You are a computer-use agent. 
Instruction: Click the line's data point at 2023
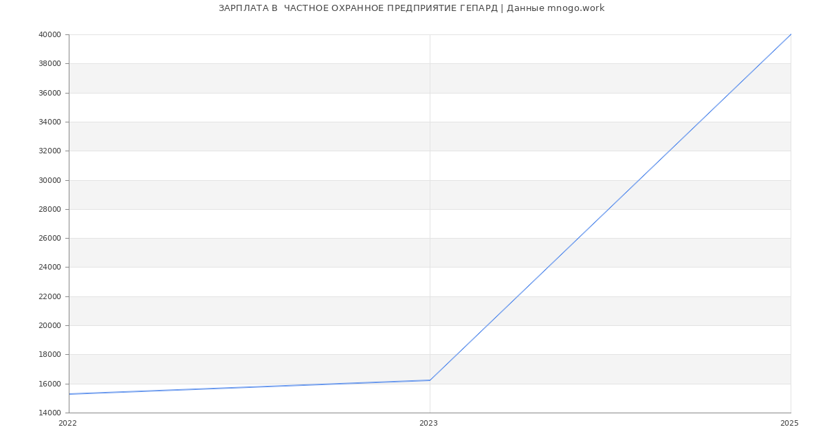click(x=430, y=380)
